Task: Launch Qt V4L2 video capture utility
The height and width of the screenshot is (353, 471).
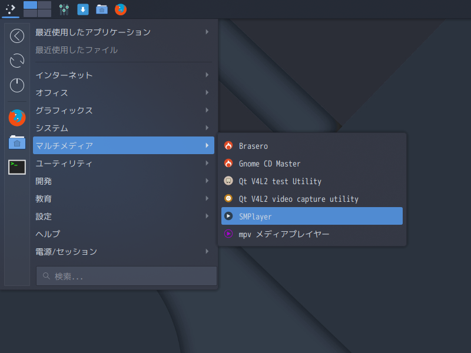Action: tap(312, 199)
